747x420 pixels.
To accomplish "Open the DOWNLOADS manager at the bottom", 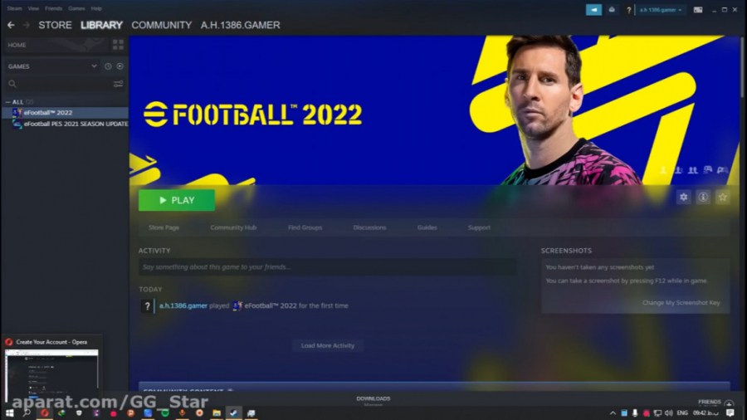I will click(x=373, y=400).
